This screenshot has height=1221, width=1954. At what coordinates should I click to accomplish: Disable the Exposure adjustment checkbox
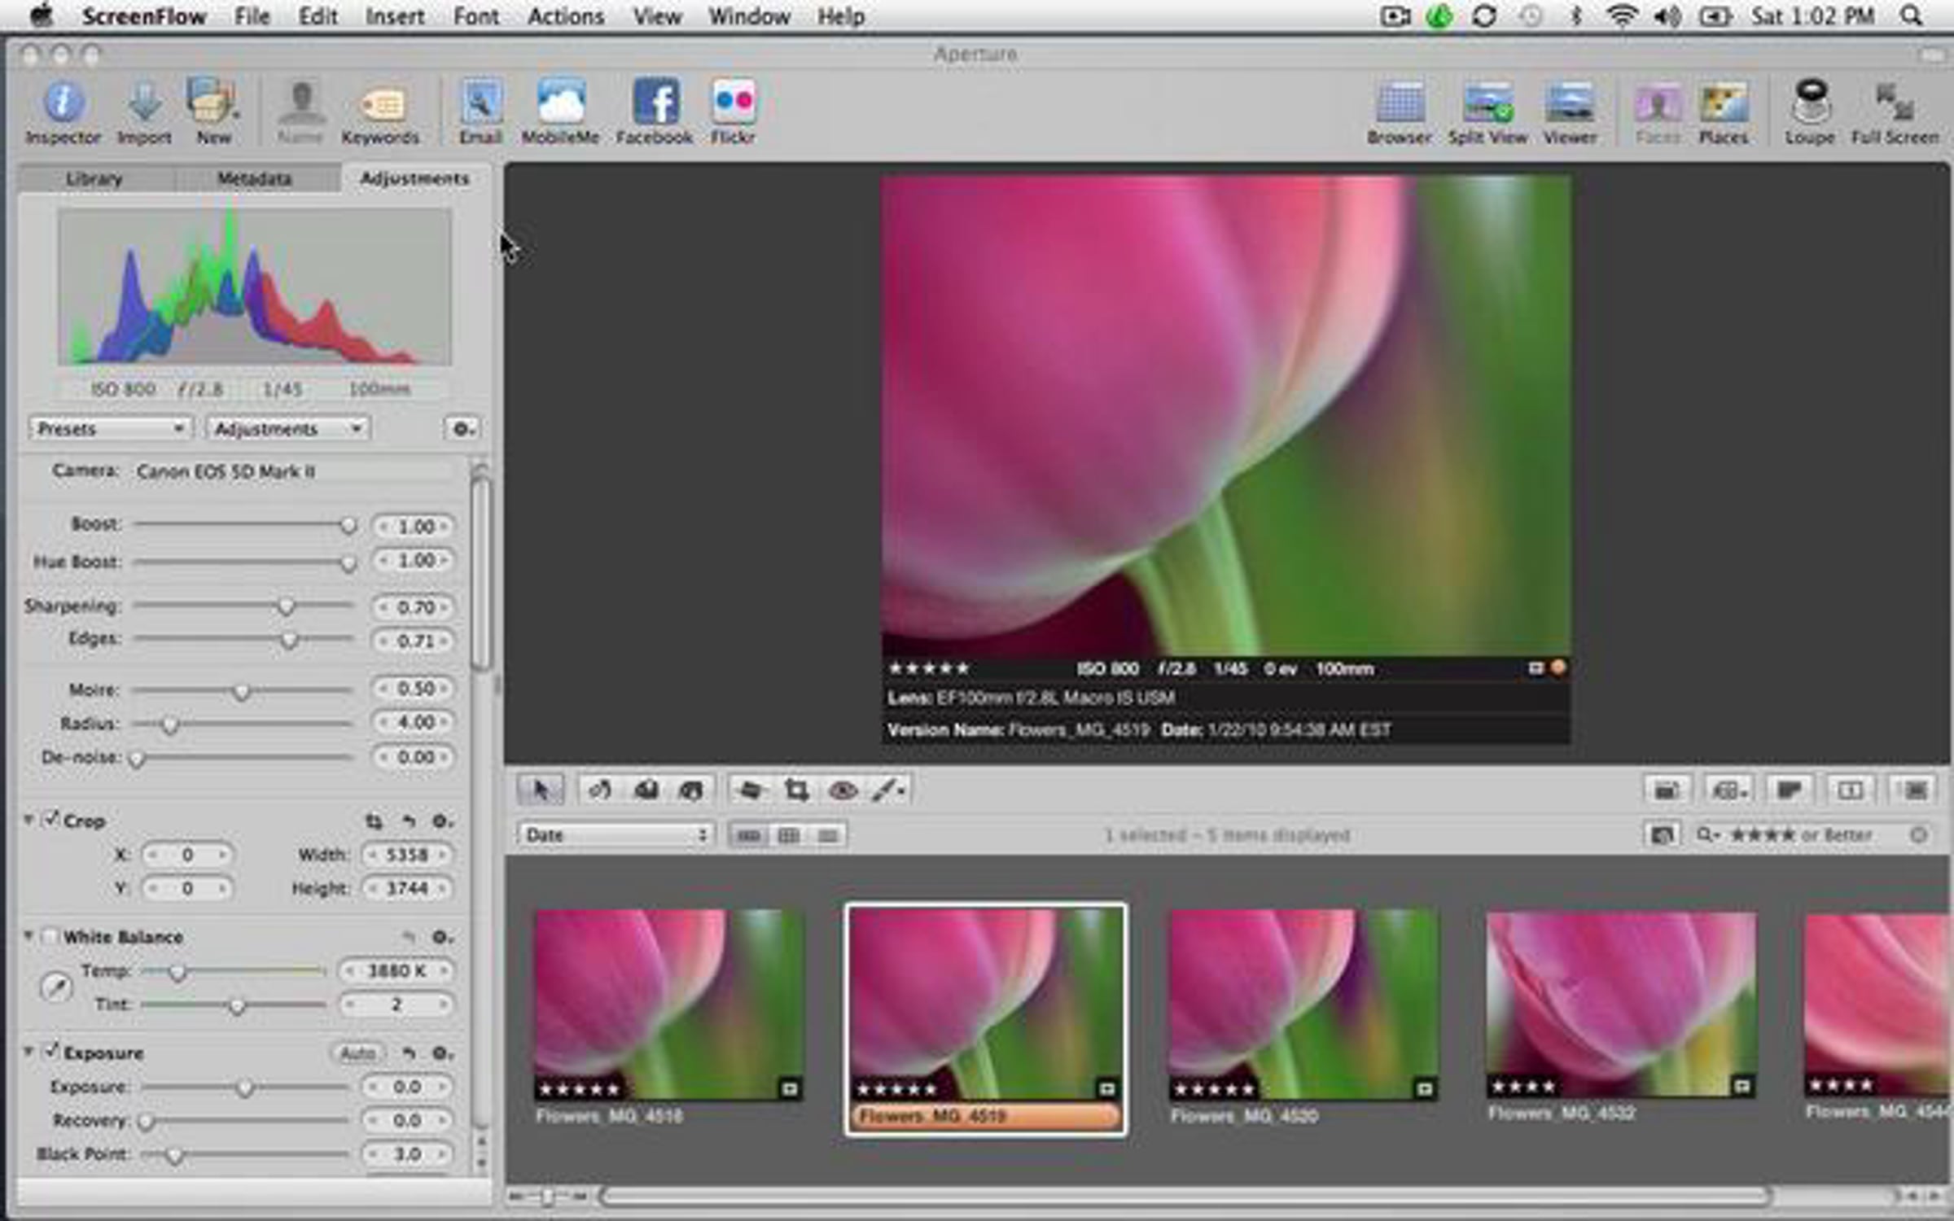point(51,1051)
